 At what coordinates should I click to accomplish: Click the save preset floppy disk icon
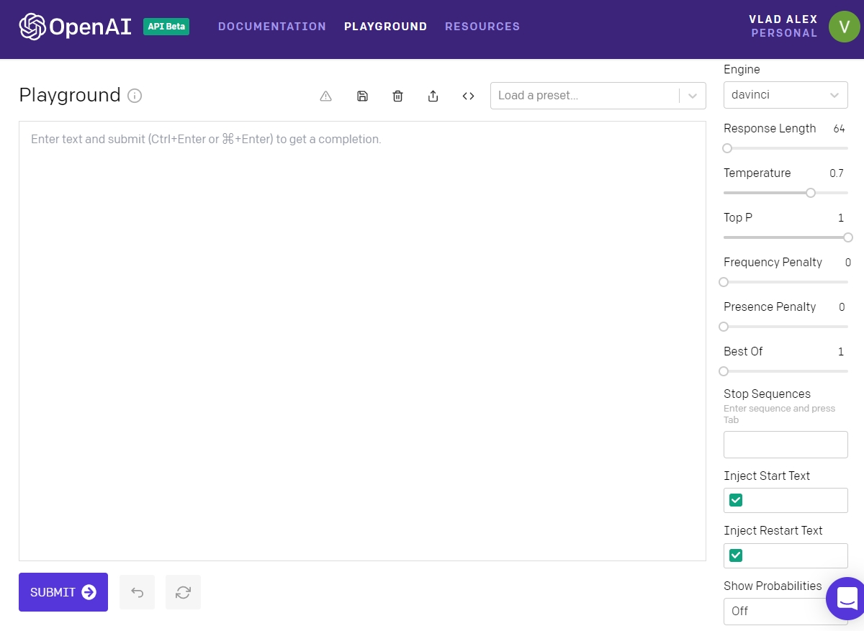tap(362, 96)
